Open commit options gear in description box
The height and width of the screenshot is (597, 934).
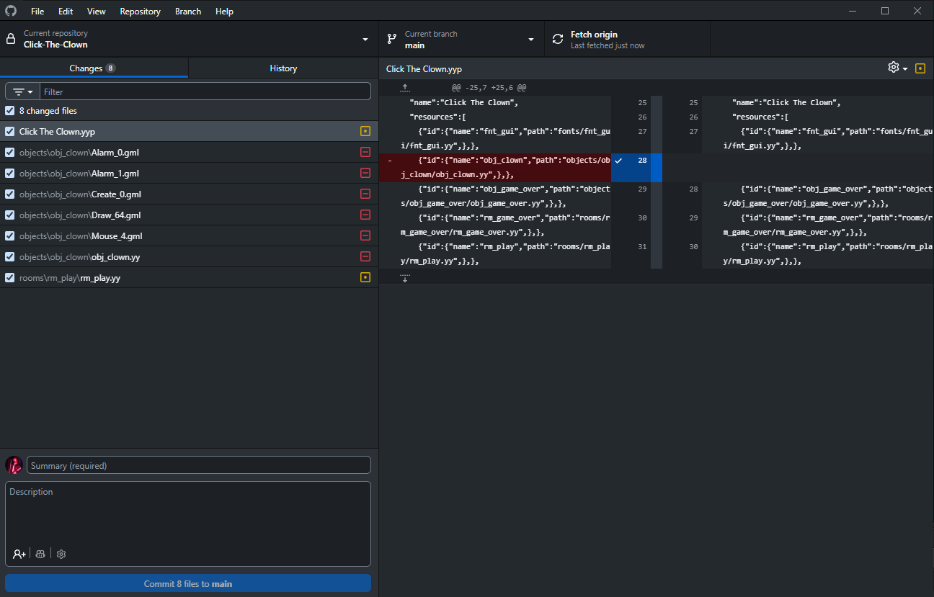pos(61,554)
